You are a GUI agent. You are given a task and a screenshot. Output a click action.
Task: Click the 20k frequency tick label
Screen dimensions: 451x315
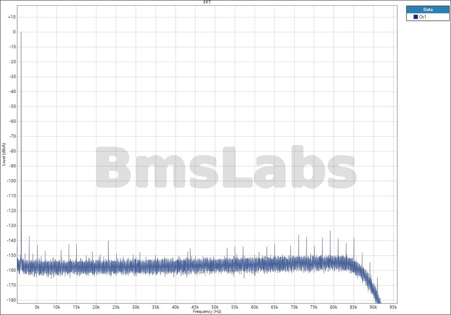[96, 307]
